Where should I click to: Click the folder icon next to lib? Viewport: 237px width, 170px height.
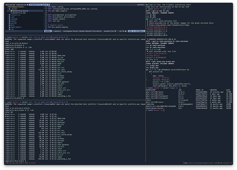click(10, 29)
